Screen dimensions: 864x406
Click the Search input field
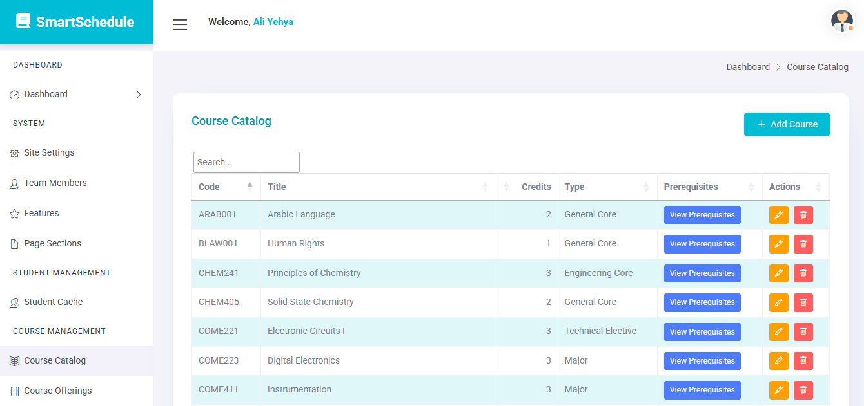pyautogui.click(x=246, y=163)
